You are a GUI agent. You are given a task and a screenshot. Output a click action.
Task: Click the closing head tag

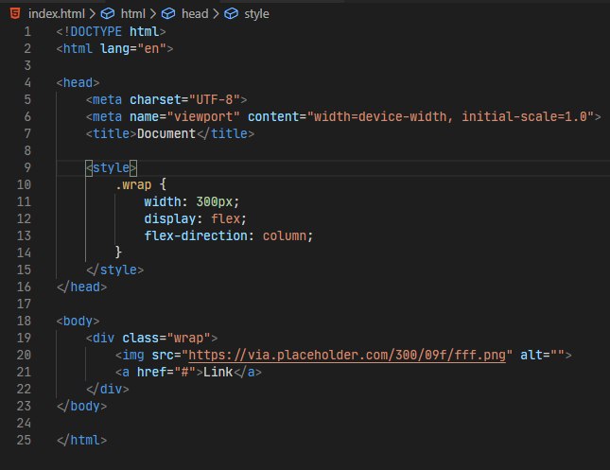click(81, 287)
